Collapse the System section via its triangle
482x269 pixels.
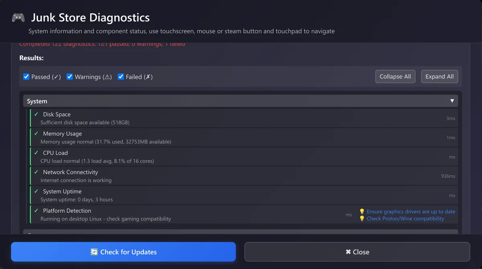tap(452, 101)
